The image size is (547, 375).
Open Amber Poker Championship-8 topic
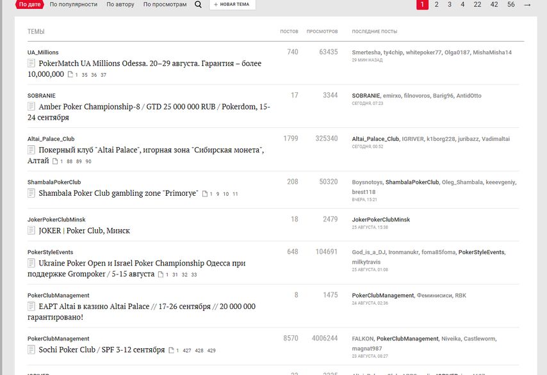click(149, 112)
